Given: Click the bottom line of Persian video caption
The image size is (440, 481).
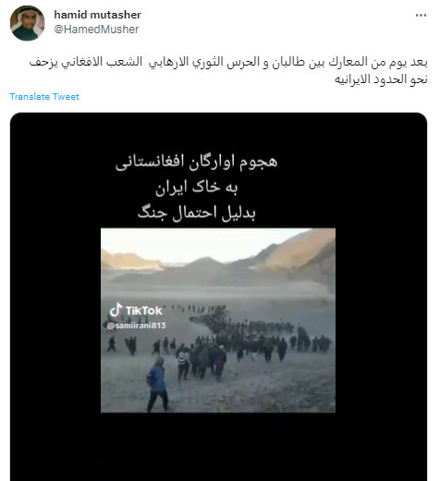Looking at the screenshot, I should (x=197, y=213).
